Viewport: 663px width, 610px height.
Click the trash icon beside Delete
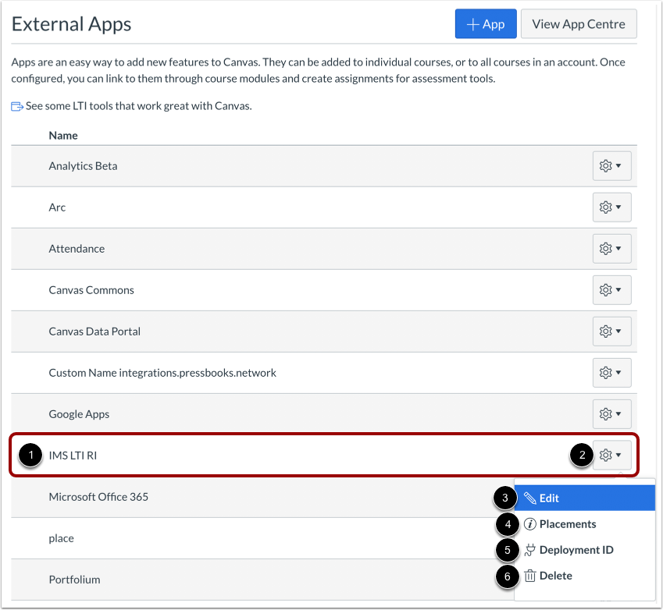[x=530, y=576]
